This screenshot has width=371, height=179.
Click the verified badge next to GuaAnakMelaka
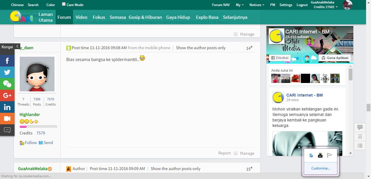(50, 169)
